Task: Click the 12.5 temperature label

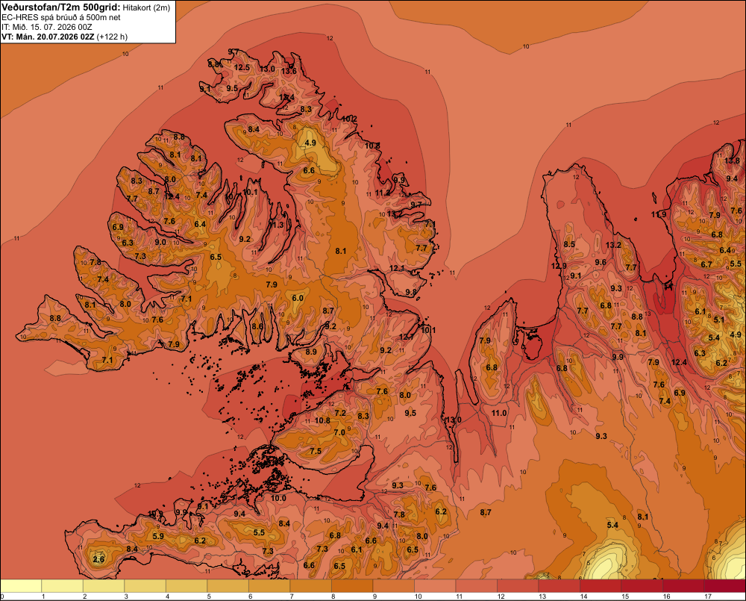Action: coord(242,68)
